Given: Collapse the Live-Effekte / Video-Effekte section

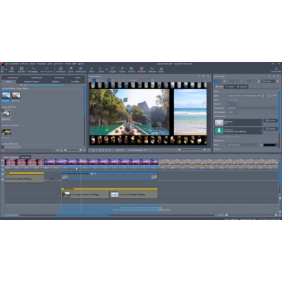Looking at the screenshot, I should click(3, 89).
